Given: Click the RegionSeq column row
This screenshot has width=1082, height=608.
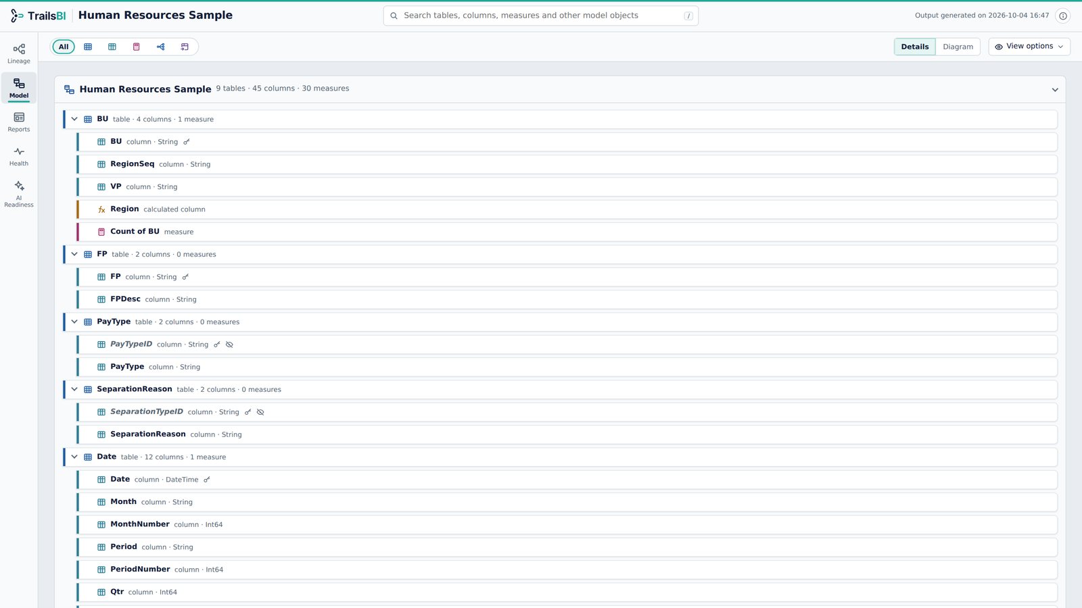Looking at the screenshot, I should pyautogui.click(x=567, y=164).
